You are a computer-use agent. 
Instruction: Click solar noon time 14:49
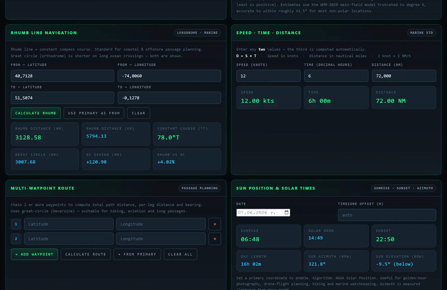pos(315,238)
